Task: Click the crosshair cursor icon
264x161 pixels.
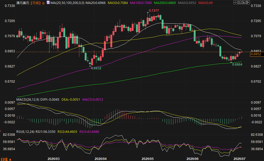Action: click(235, 2)
